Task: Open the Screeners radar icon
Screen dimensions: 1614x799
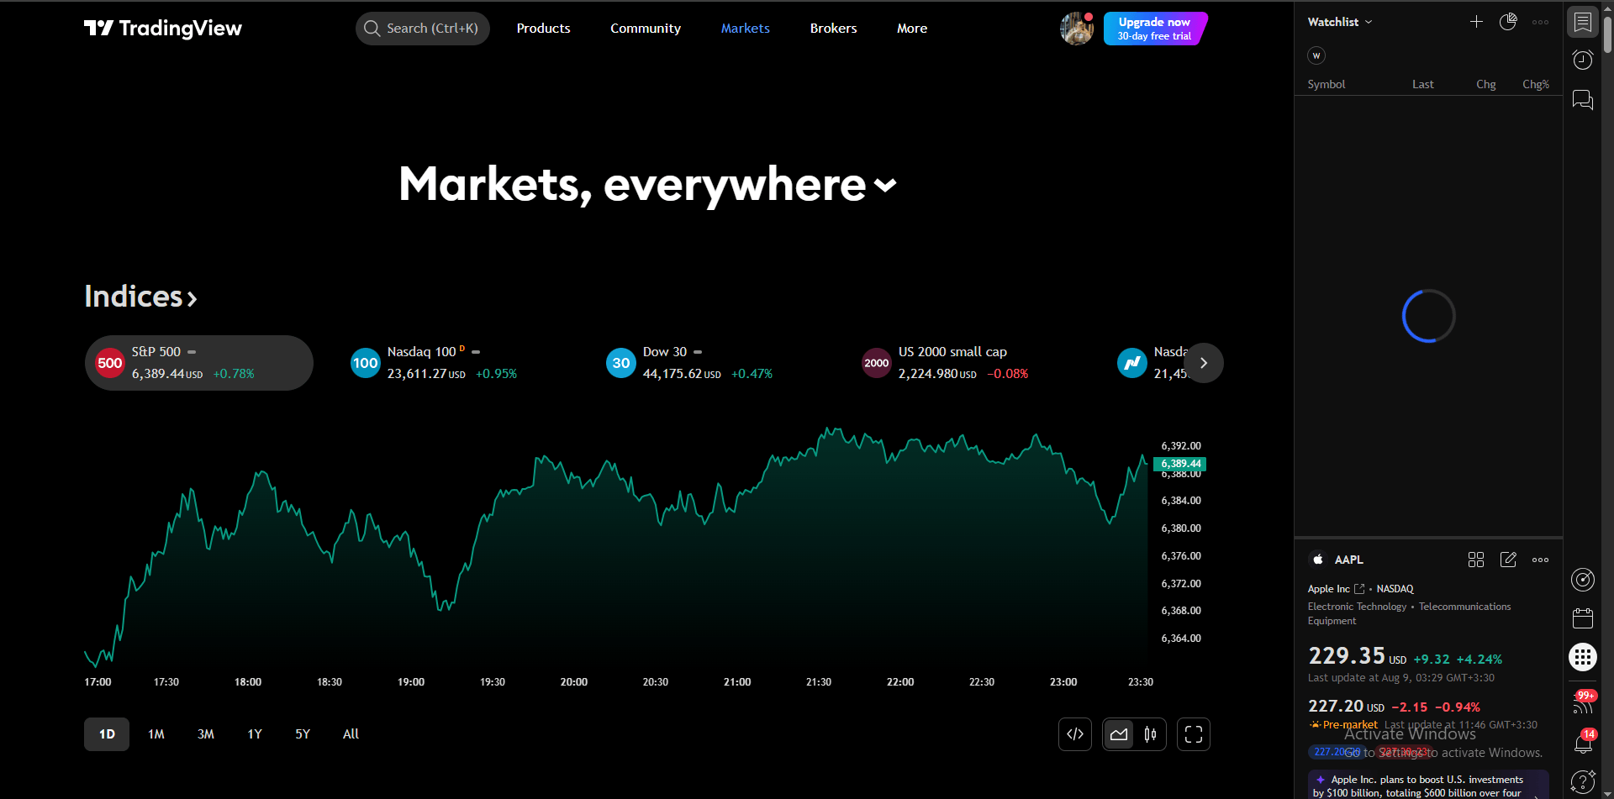Action: (x=1583, y=580)
